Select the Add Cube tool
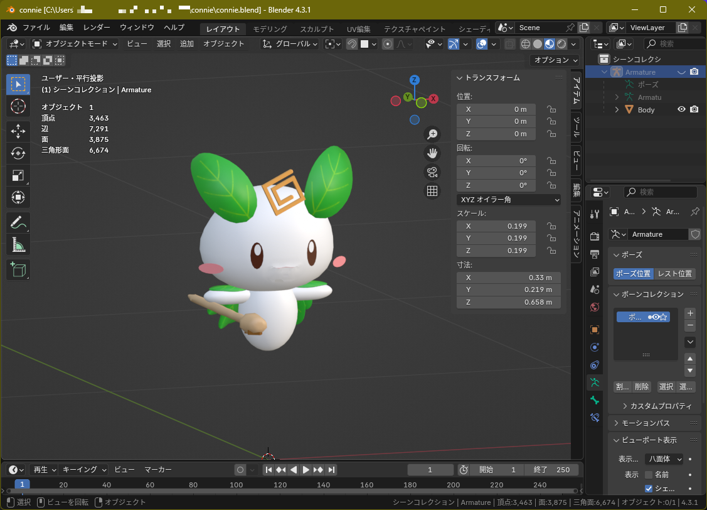The image size is (707, 510). (x=18, y=269)
